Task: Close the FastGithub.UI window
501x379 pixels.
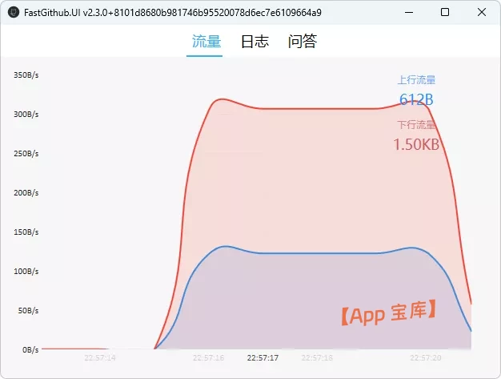Action: 482,13
